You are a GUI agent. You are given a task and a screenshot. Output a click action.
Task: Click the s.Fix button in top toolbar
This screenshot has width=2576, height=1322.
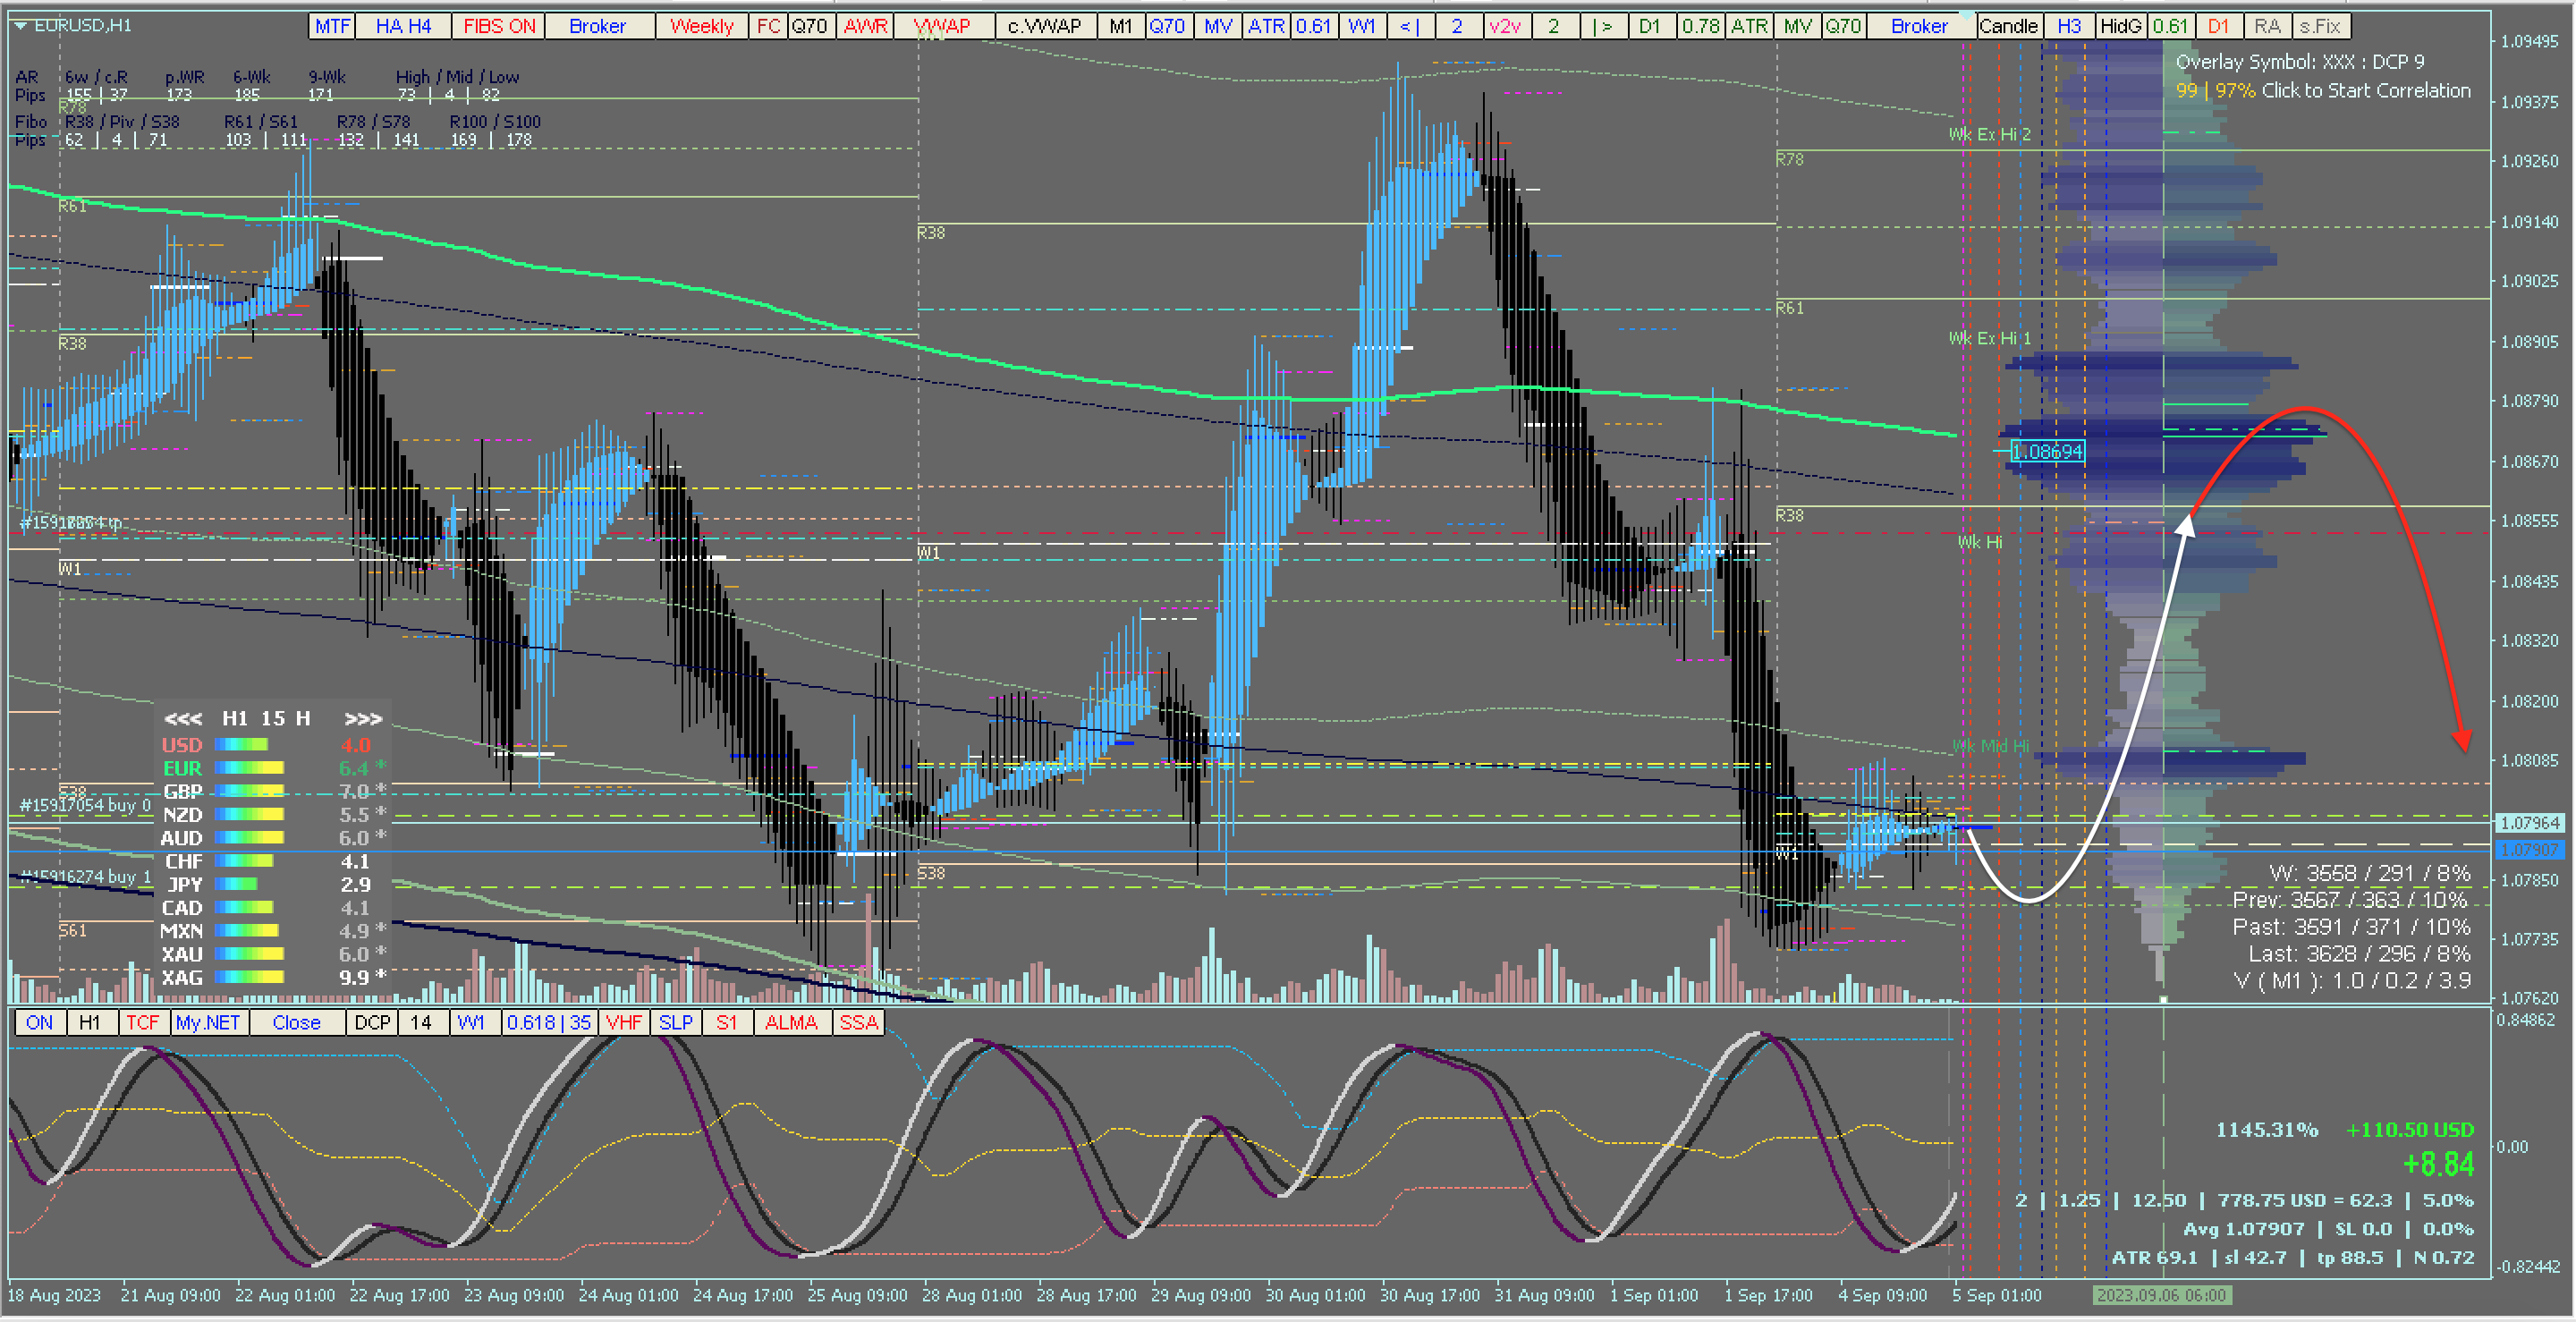2320,26
